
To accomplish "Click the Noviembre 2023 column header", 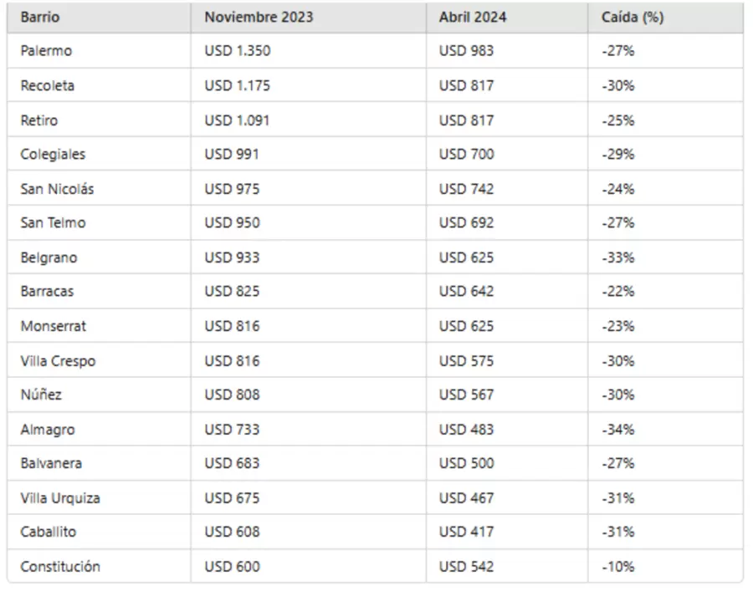I will 259,17.
